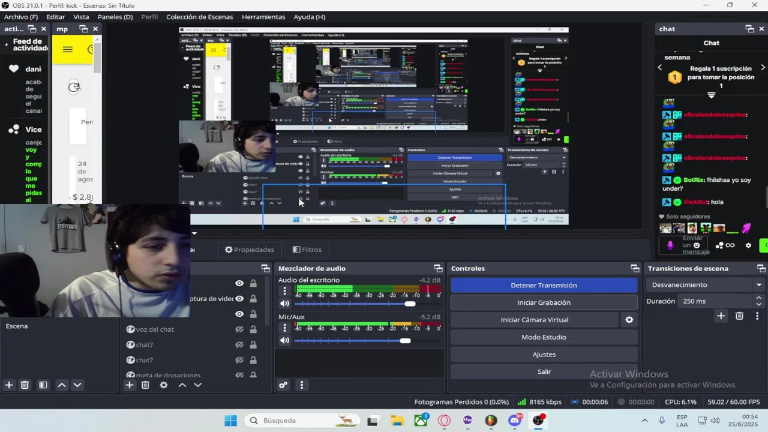This screenshot has width=768, height=432.
Task: Open audio mixer bottom three-dot menu
Action: [302, 385]
